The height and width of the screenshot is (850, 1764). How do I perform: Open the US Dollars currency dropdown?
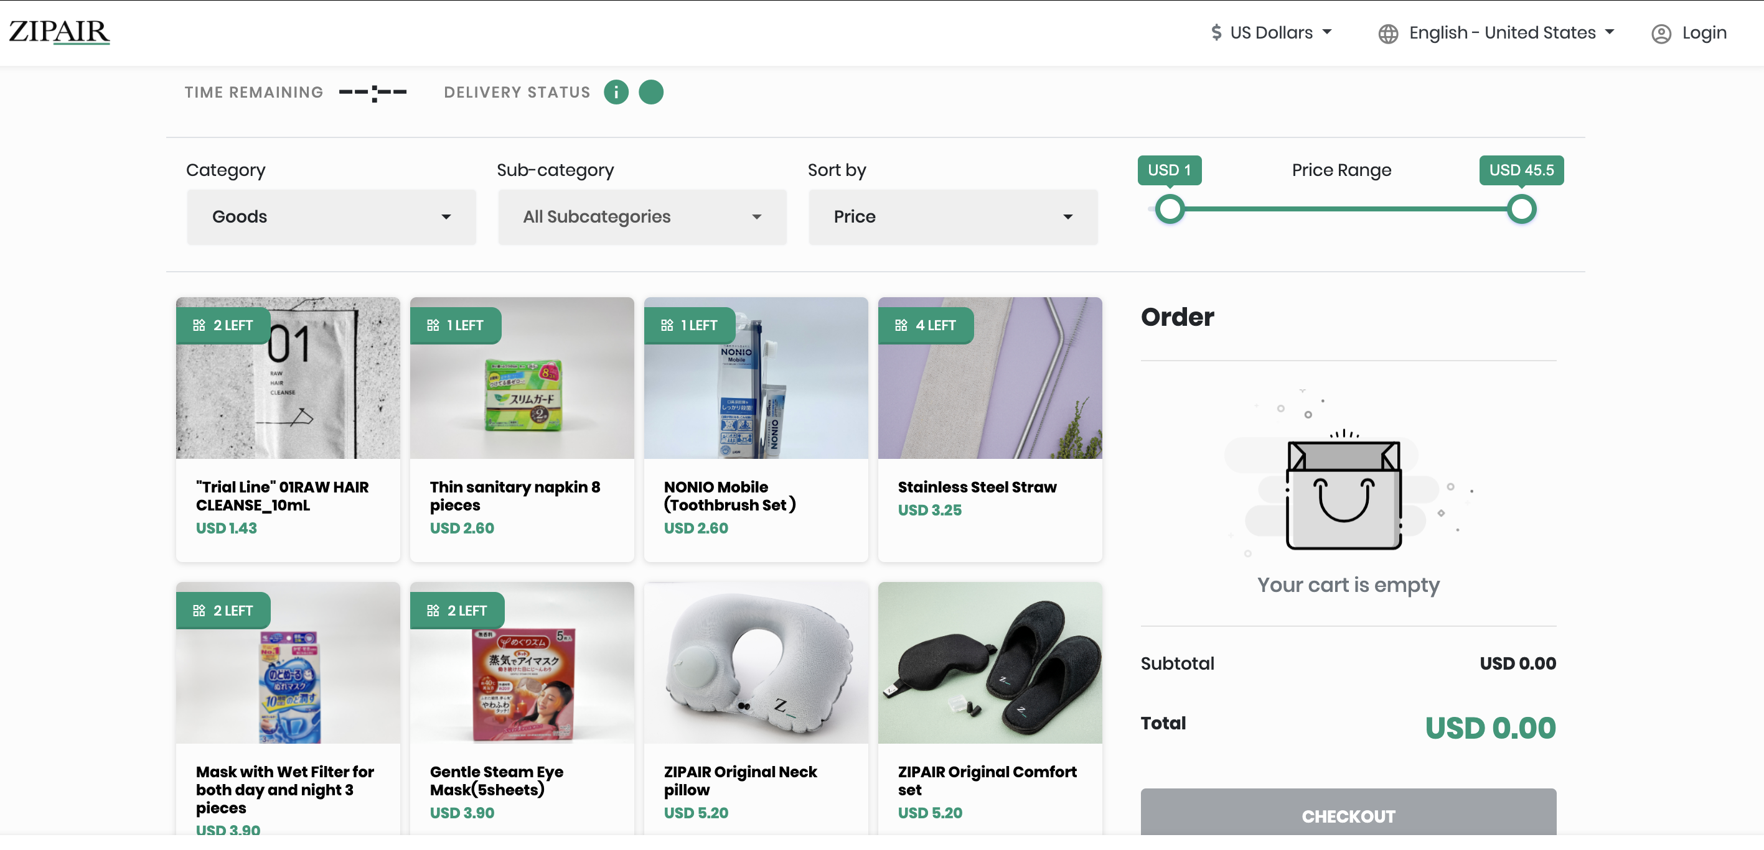point(1271,33)
